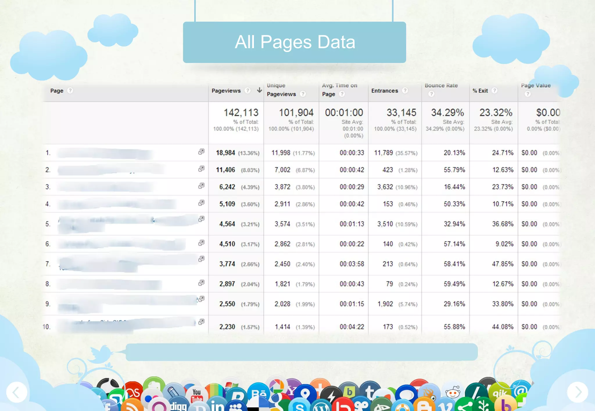
Task: Click the Entrances help question mark
Action: pyautogui.click(x=405, y=90)
